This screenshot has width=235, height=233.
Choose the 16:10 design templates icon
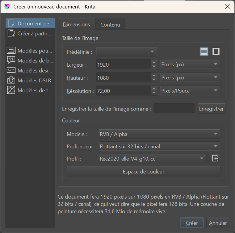pyautogui.click(x=11, y=70)
